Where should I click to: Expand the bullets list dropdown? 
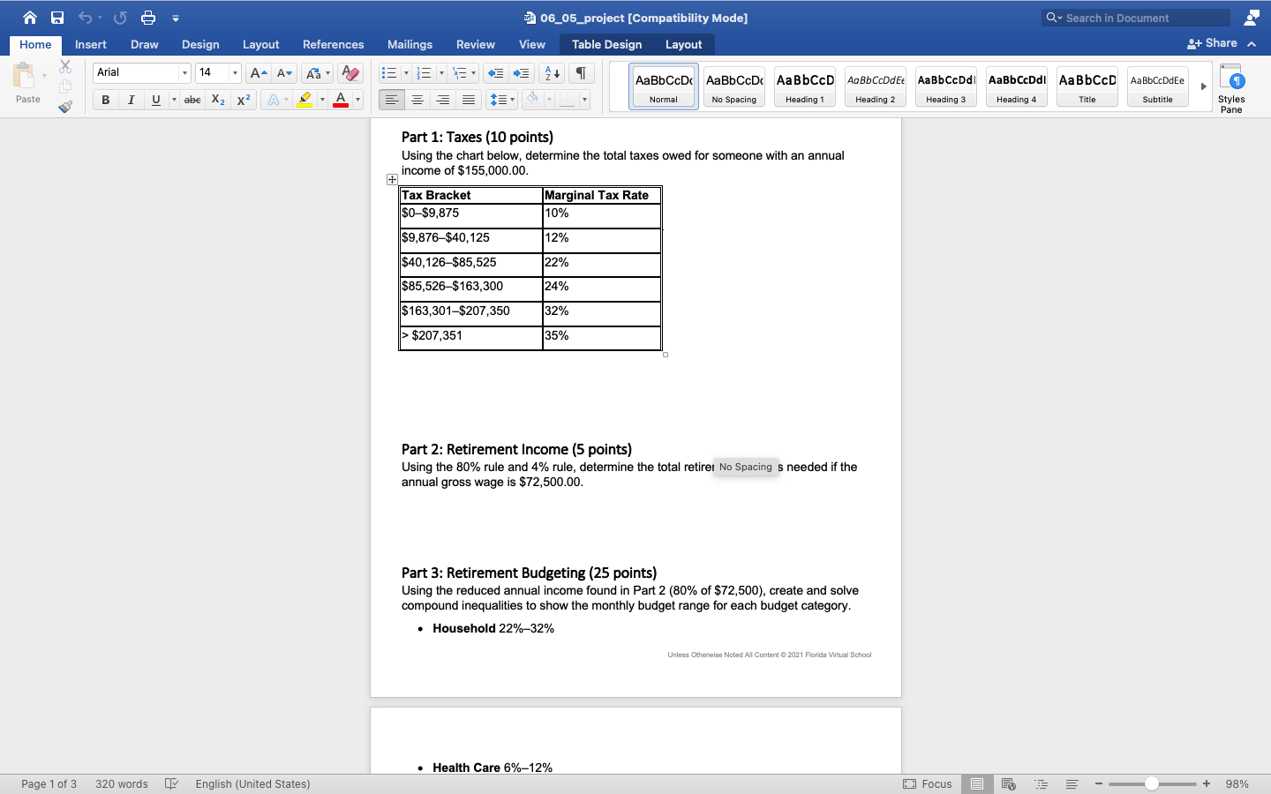[x=406, y=73]
